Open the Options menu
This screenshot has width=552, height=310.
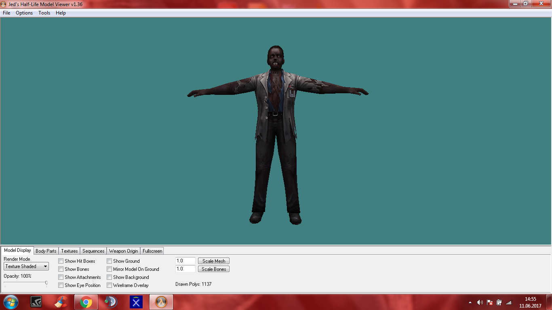[x=24, y=13]
